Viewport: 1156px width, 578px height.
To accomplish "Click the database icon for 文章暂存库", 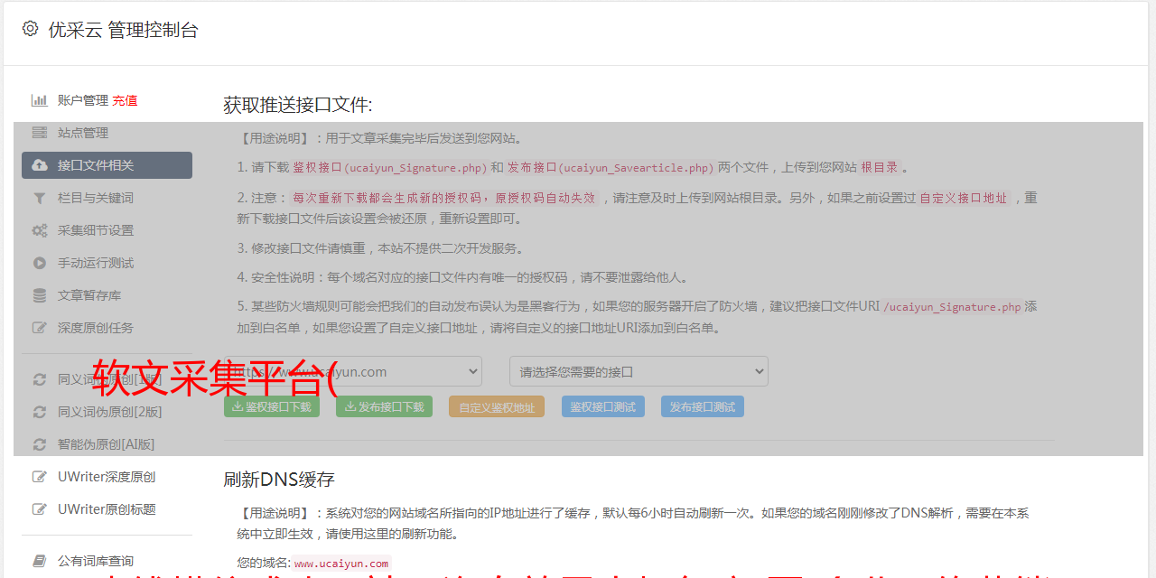I will click(40, 295).
